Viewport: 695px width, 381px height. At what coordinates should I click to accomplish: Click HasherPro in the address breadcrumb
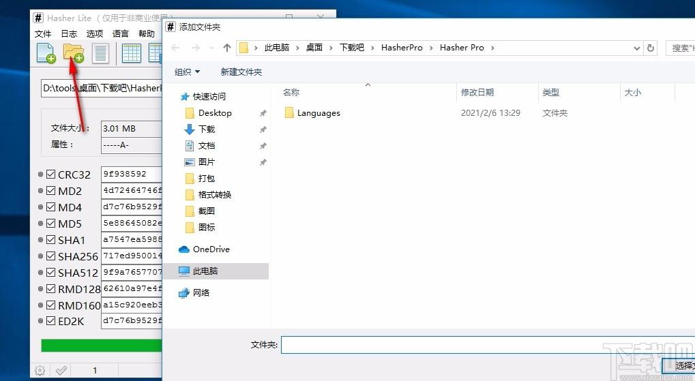(402, 48)
